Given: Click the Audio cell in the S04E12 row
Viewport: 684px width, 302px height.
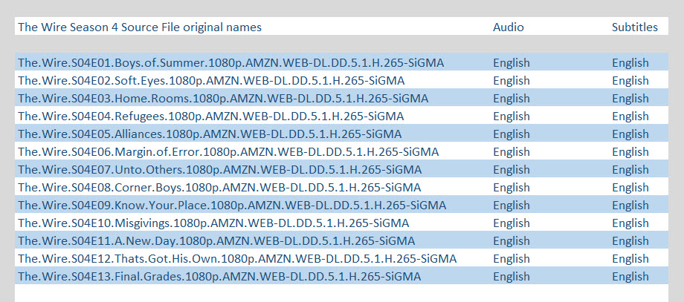Looking at the screenshot, I should (512, 259).
